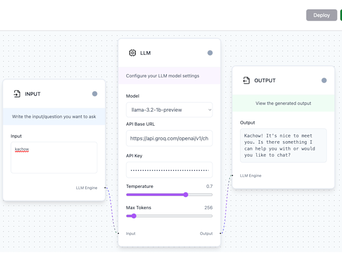Image resolution: width=342 pixels, height=256 pixels.
Task: Click the LLM node Output connector handle
Action: (x=220, y=233)
